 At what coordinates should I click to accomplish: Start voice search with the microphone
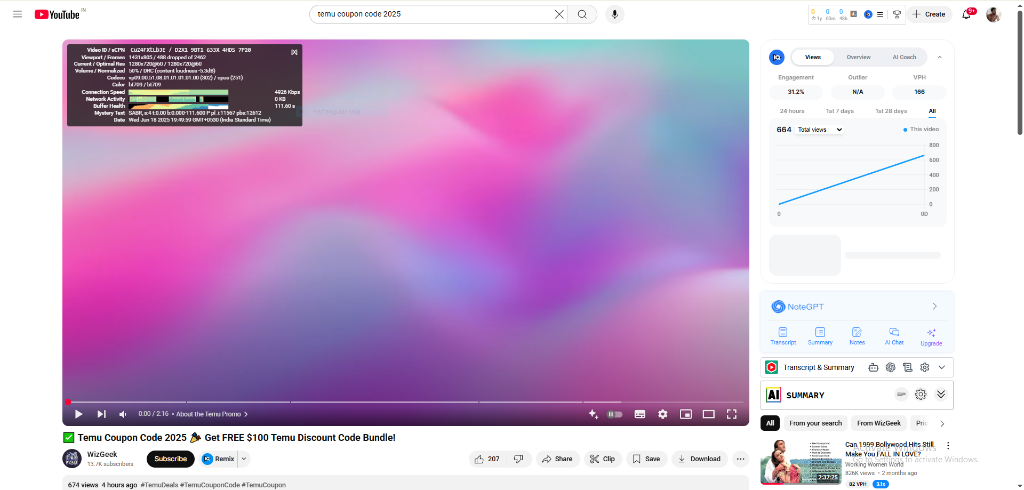click(x=615, y=14)
